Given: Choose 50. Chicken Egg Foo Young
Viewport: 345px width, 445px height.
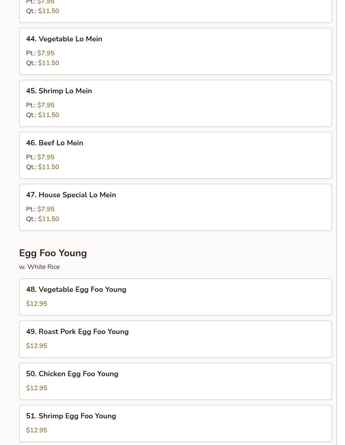Looking at the screenshot, I should (x=72, y=374).
